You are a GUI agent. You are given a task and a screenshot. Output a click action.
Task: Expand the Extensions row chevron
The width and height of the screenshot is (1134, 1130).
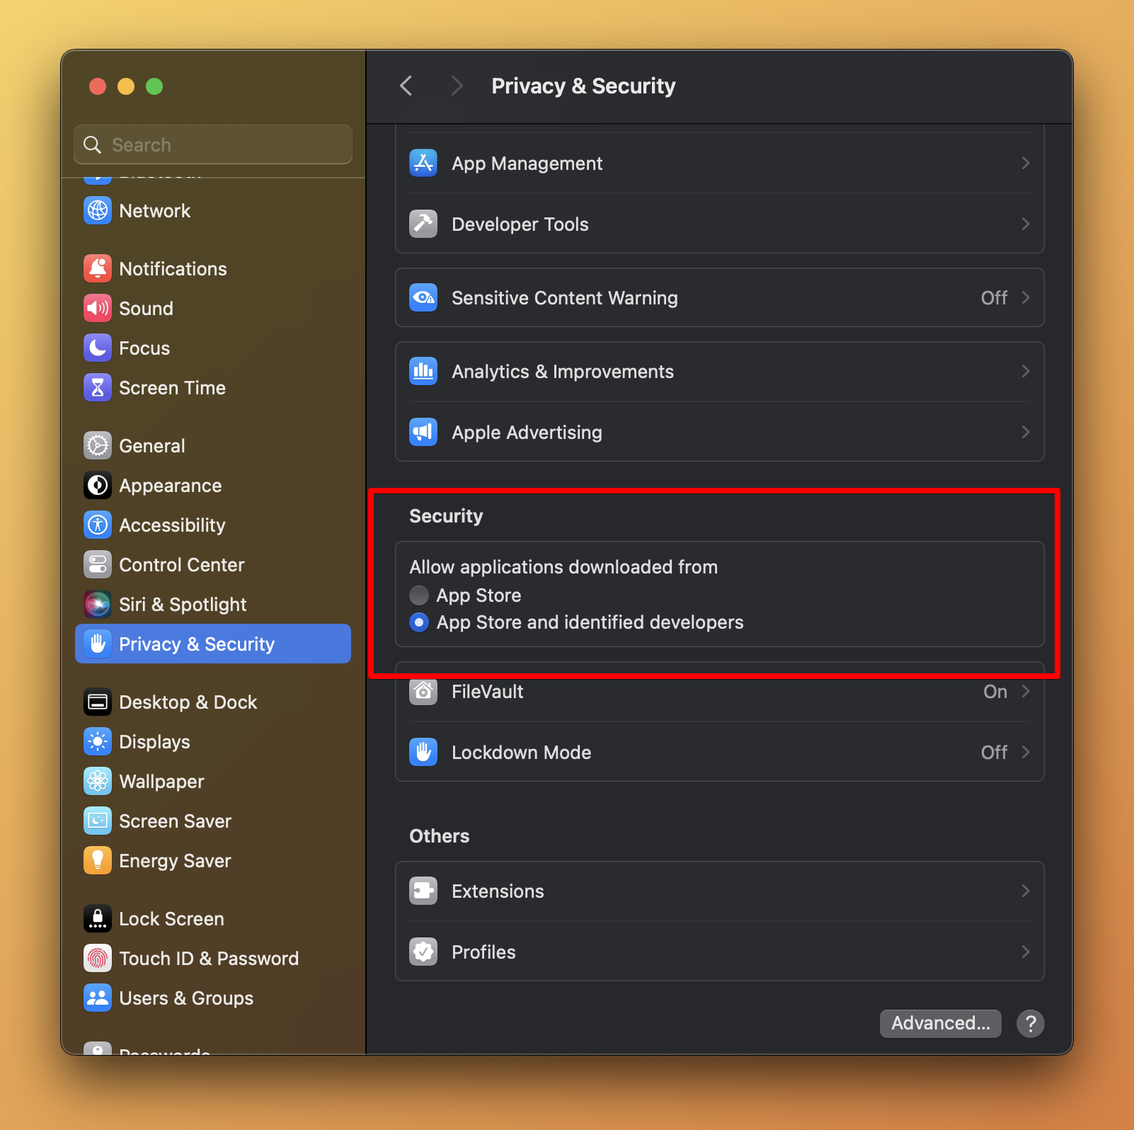pos(1025,891)
